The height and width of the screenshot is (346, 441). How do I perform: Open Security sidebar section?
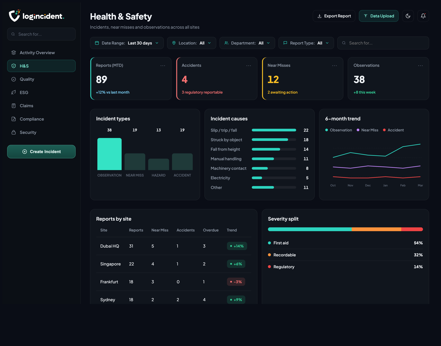point(41,132)
